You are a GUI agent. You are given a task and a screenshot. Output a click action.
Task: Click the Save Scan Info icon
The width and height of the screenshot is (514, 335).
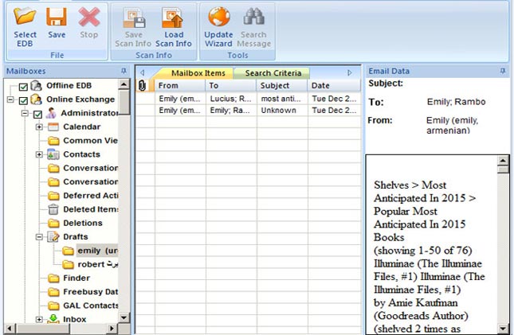[x=134, y=18]
